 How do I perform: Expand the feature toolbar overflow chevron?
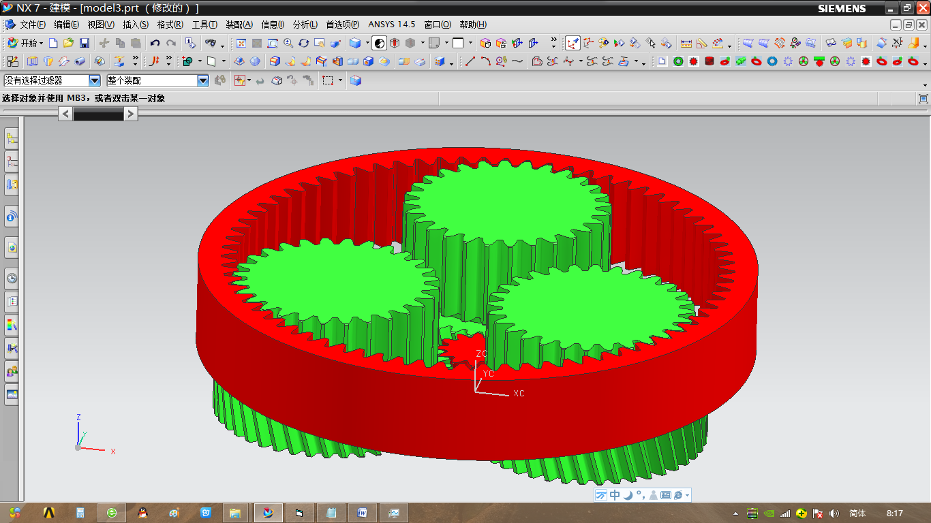coord(135,61)
